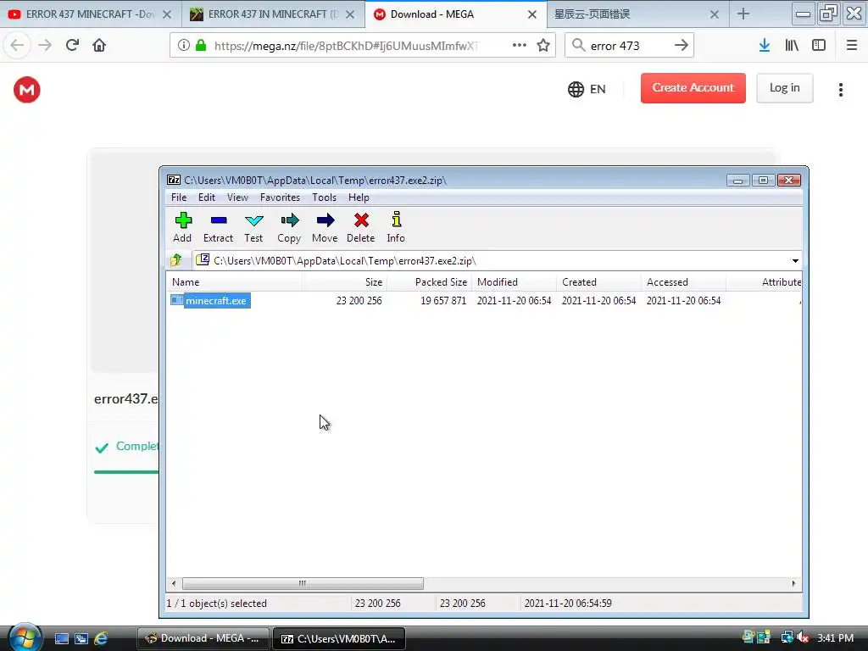Open the Help menu in 7-Zip
Screen dimensions: 868x651
pyautogui.click(x=359, y=197)
